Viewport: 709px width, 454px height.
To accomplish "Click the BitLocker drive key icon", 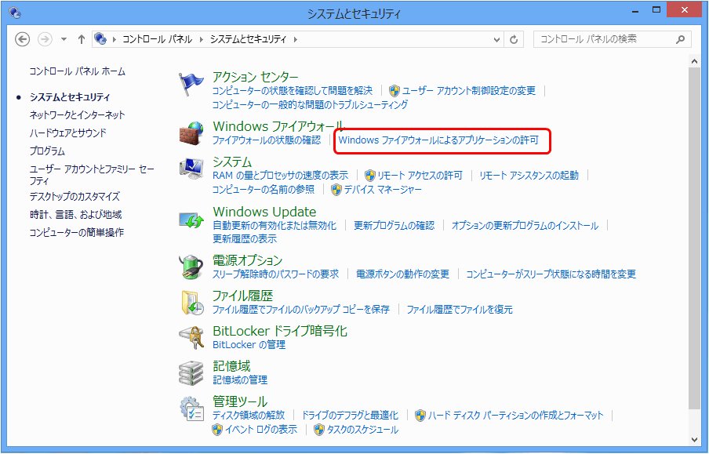I will tap(191, 337).
